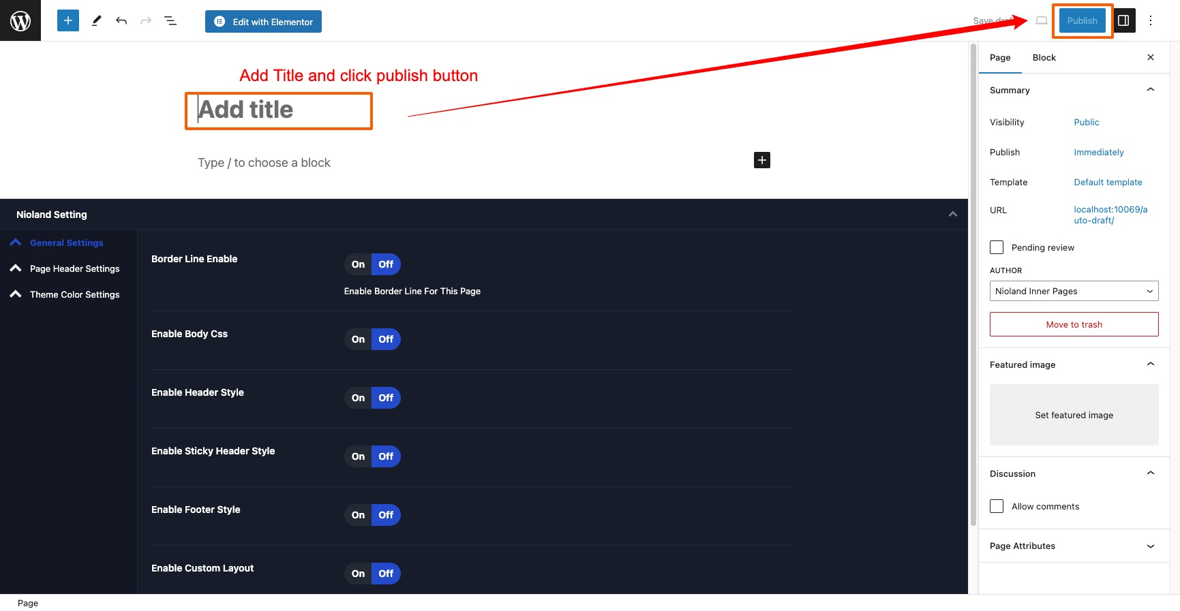
Task: Toggle the Settings sidebar icon
Action: (1123, 20)
